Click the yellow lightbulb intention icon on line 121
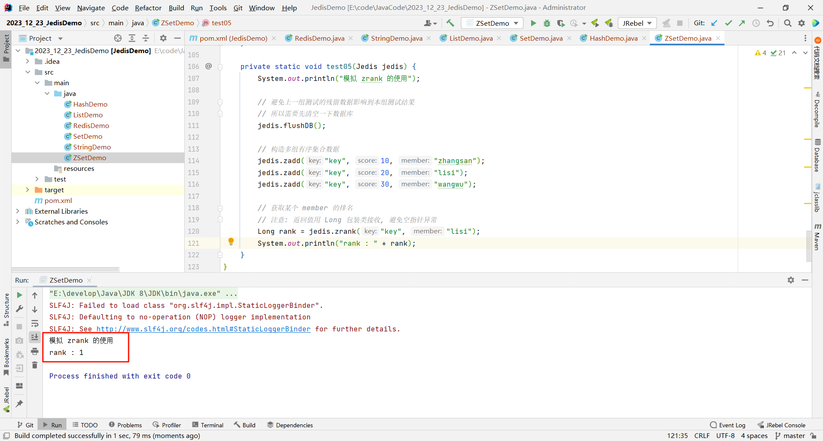The width and height of the screenshot is (823, 441). coord(231,241)
